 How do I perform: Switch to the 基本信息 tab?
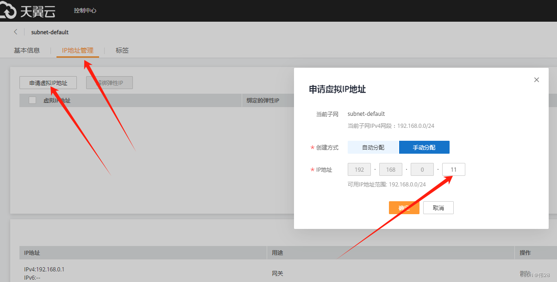click(x=26, y=50)
